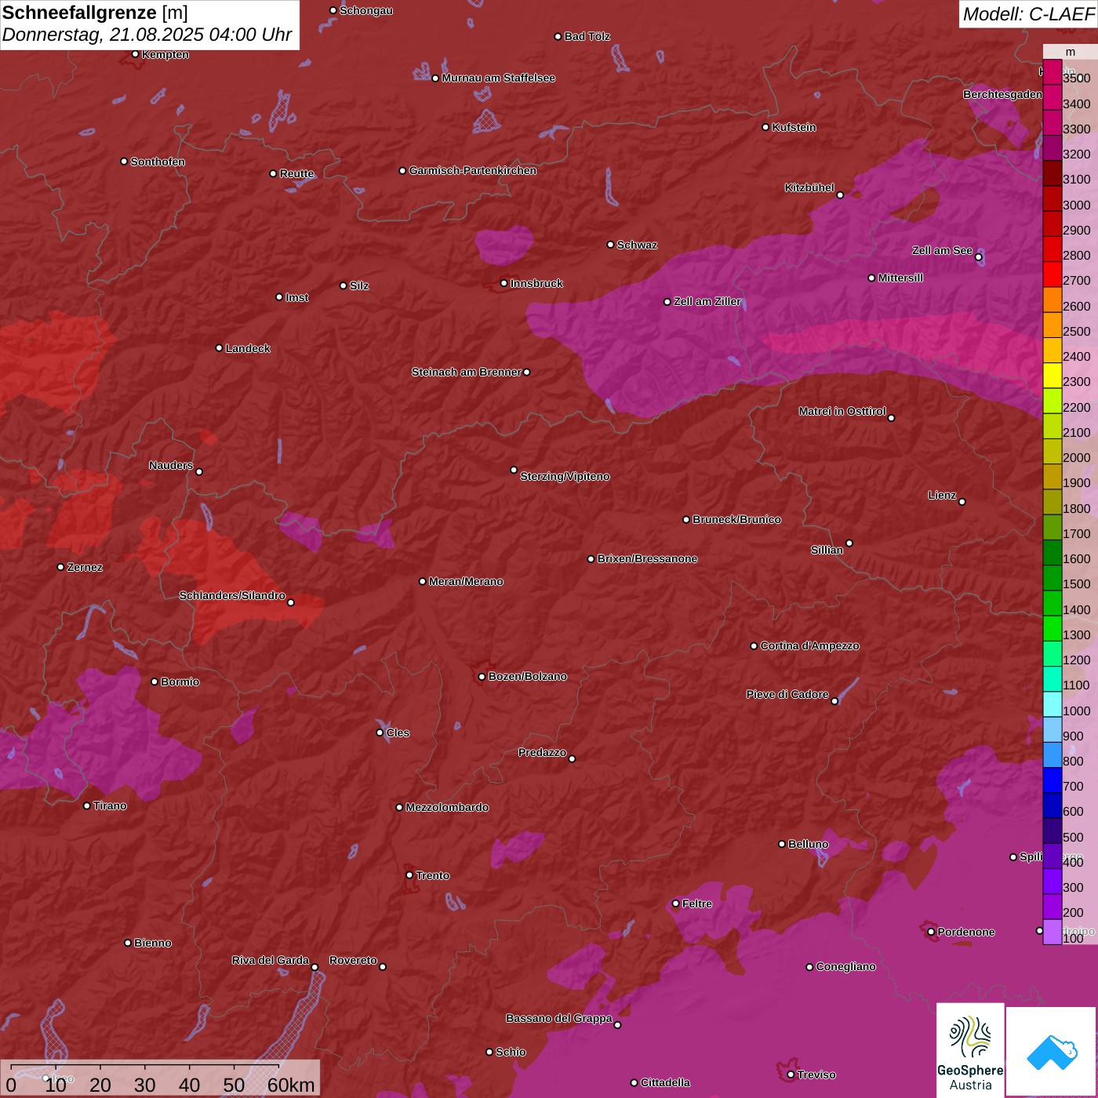The image size is (1098, 1098).
Task: Click the Mittersill label
Action: [900, 278]
